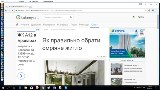The image size is (160, 90).
Task: Click the Останні новини button
Action: pyautogui.click(x=127, y=60)
